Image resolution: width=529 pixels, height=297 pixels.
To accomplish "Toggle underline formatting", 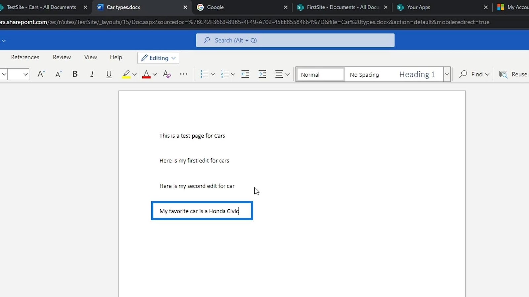I will pos(109,74).
